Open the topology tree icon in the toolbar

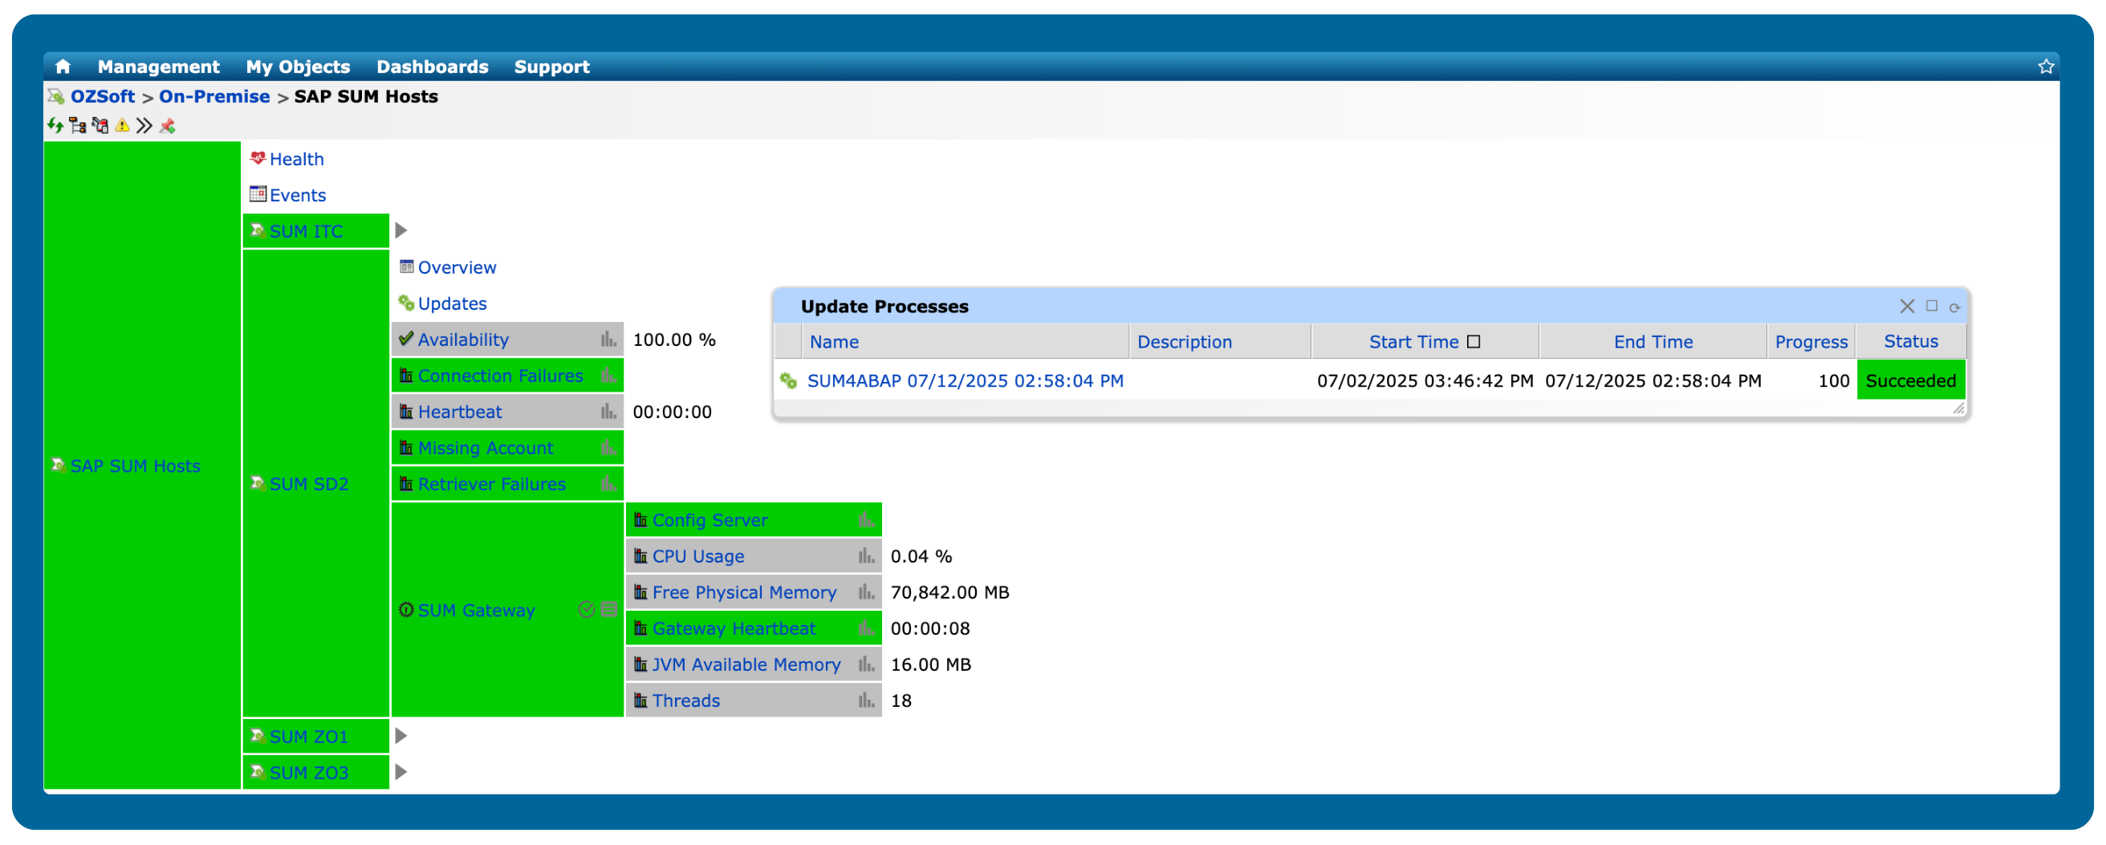tap(77, 125)
